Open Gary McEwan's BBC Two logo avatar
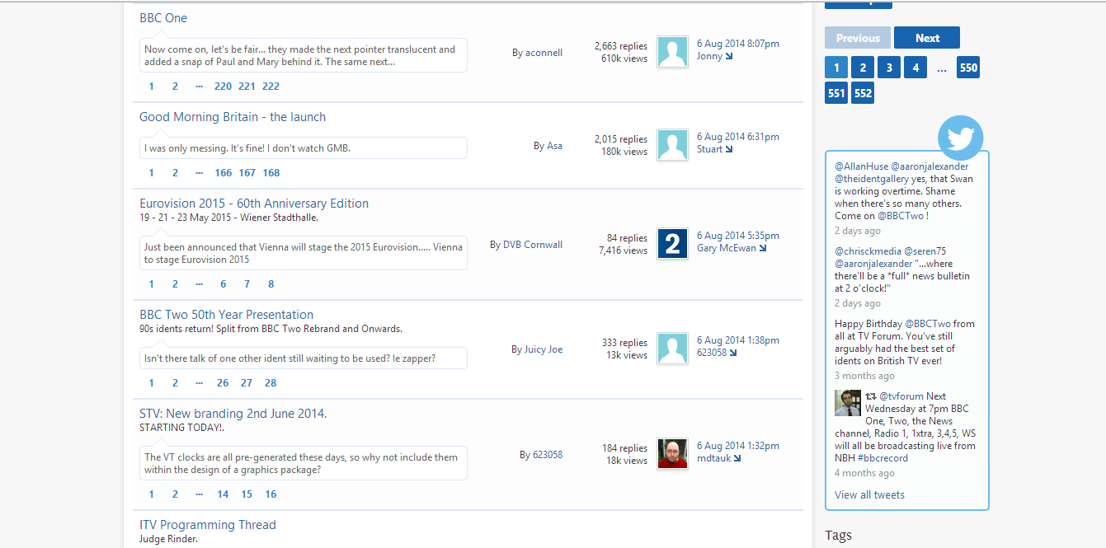 [672, 243]
